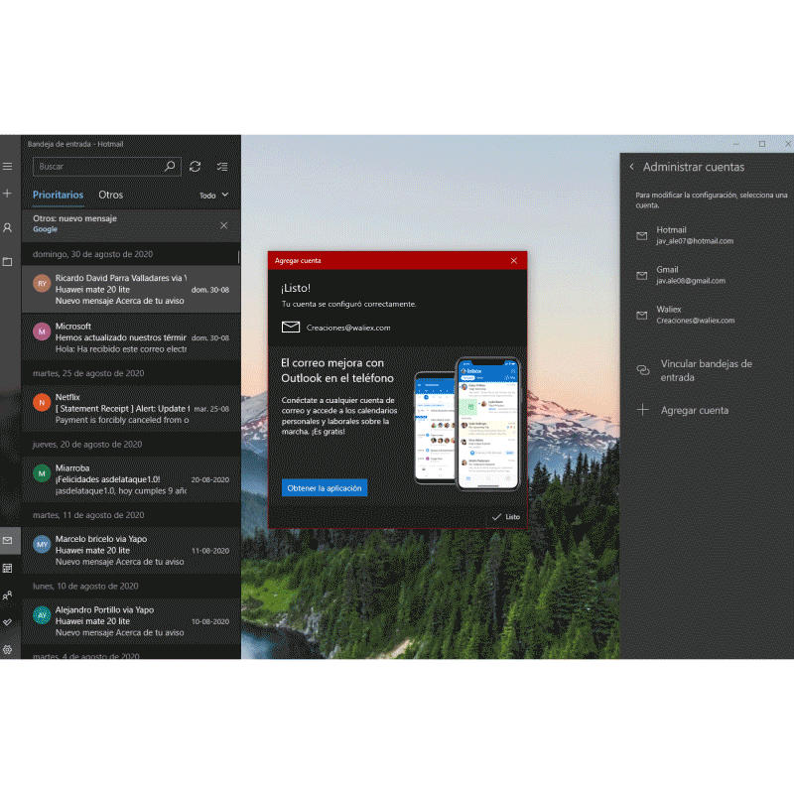The width and height of the screenshot is (794, 794).
Task: Expand the Todo filter dropdown
Action: pos(213,196)
